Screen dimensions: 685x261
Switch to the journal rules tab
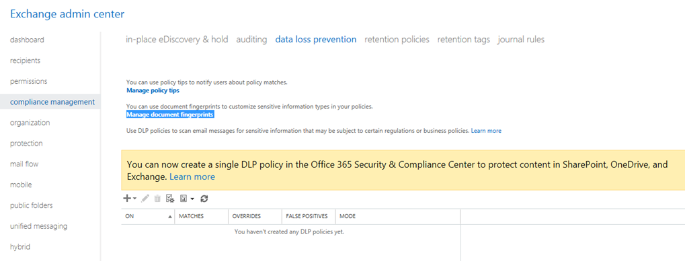point(521,39)
